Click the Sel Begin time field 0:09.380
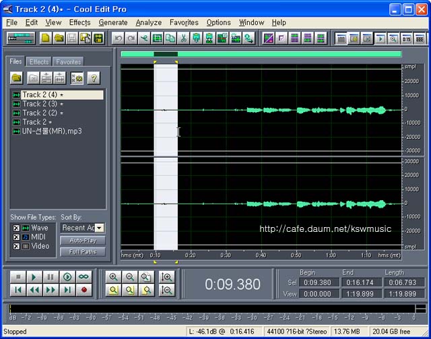431x339 pixels. pyautogui.click(x=319, y=282)
